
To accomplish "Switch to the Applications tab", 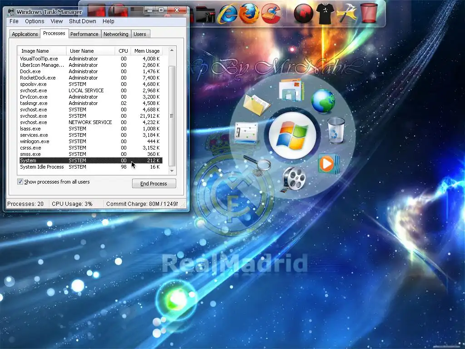I will (x=25, y=34).
